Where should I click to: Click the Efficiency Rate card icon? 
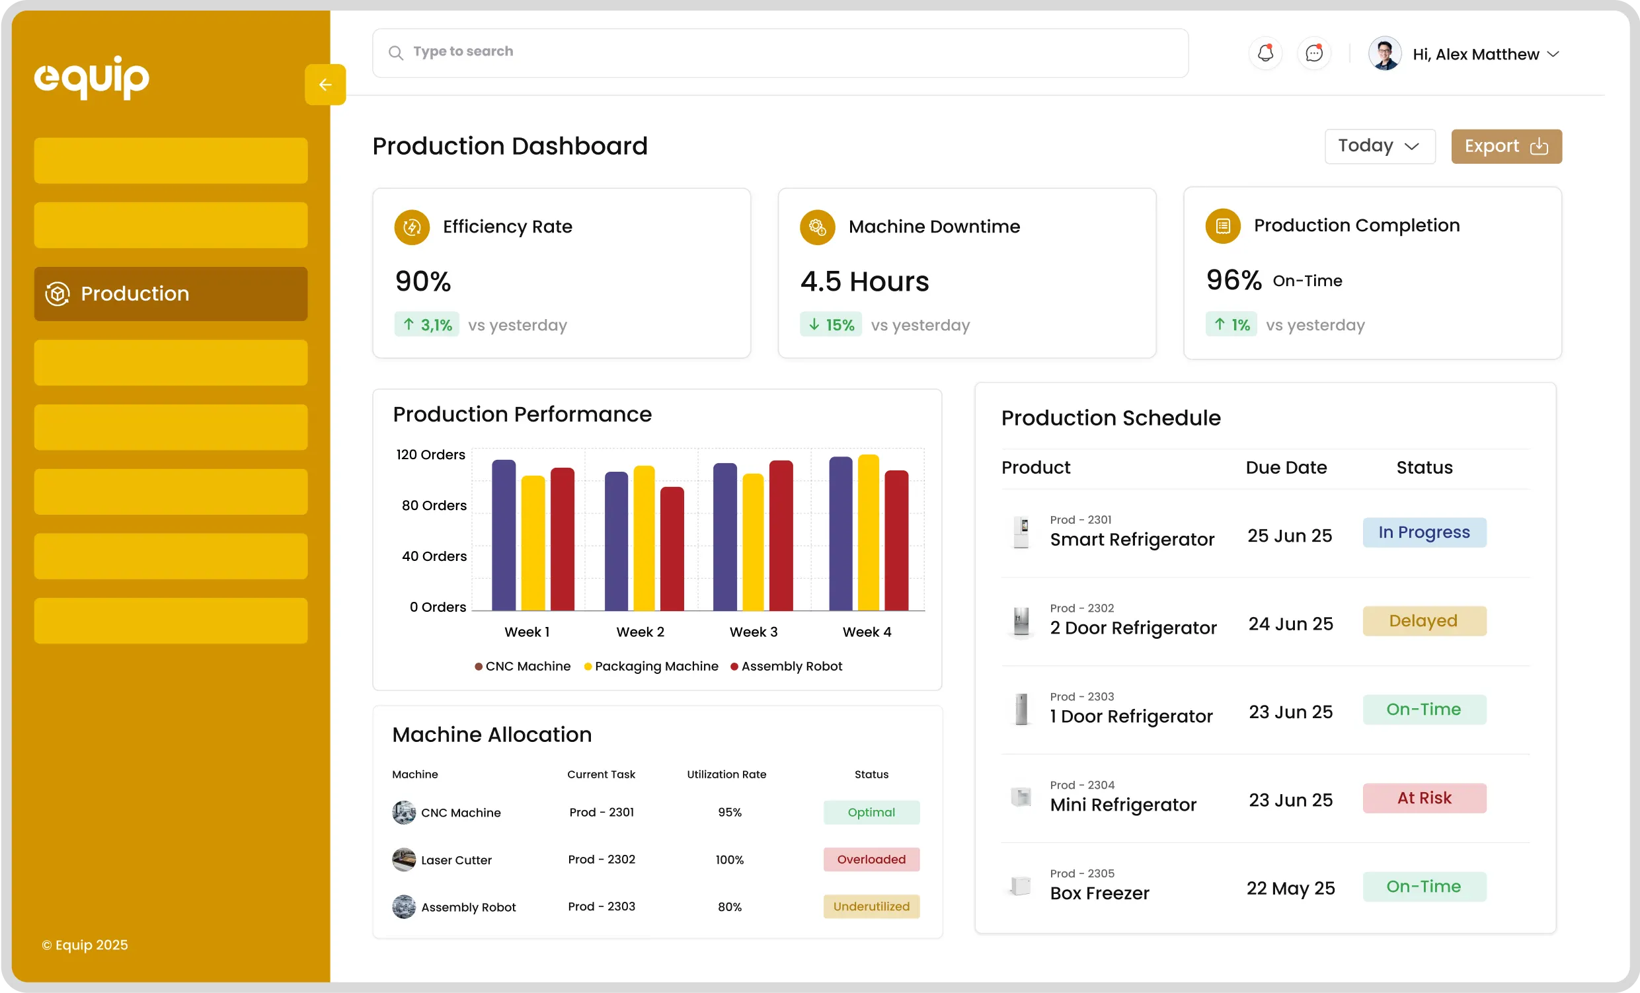click(412, 227)
